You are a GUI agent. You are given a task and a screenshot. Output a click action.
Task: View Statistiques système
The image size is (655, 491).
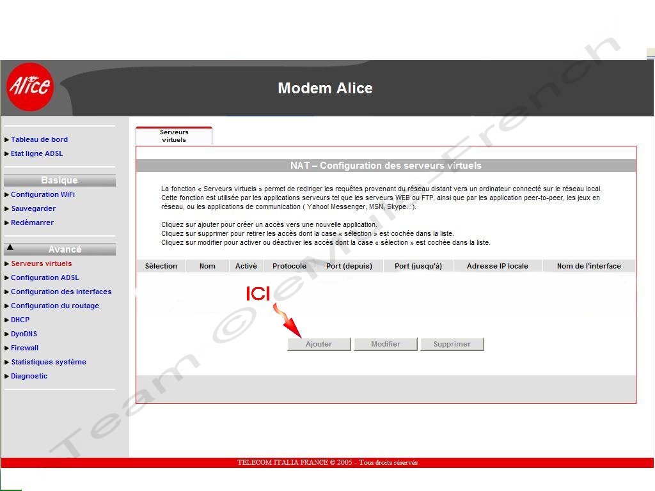point(49,362)
